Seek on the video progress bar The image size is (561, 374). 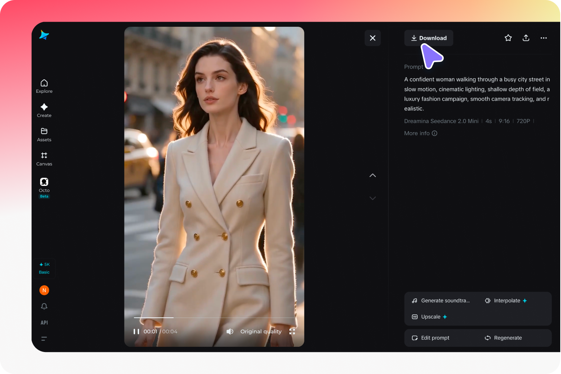[x=215, y=318]
